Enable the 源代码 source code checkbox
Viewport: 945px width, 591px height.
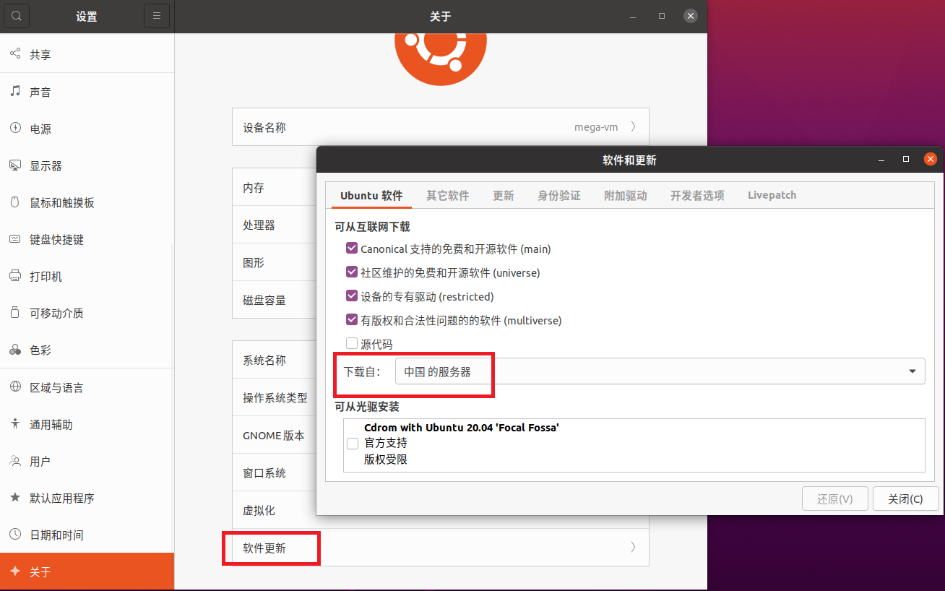(x=352, y=344)
